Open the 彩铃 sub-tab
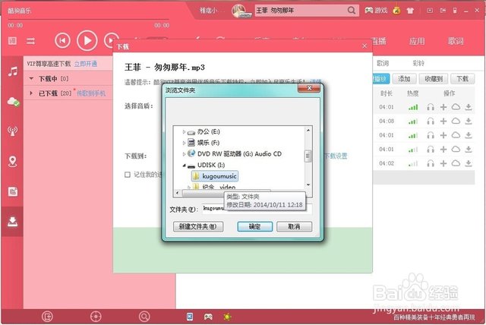Viewport: 486px width, 325px height. 418,63
